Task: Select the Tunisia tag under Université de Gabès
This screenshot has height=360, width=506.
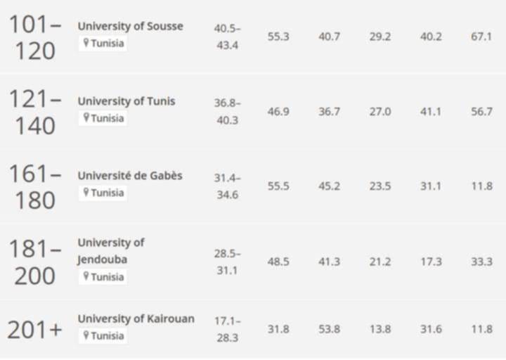Action: pos(103,193)
